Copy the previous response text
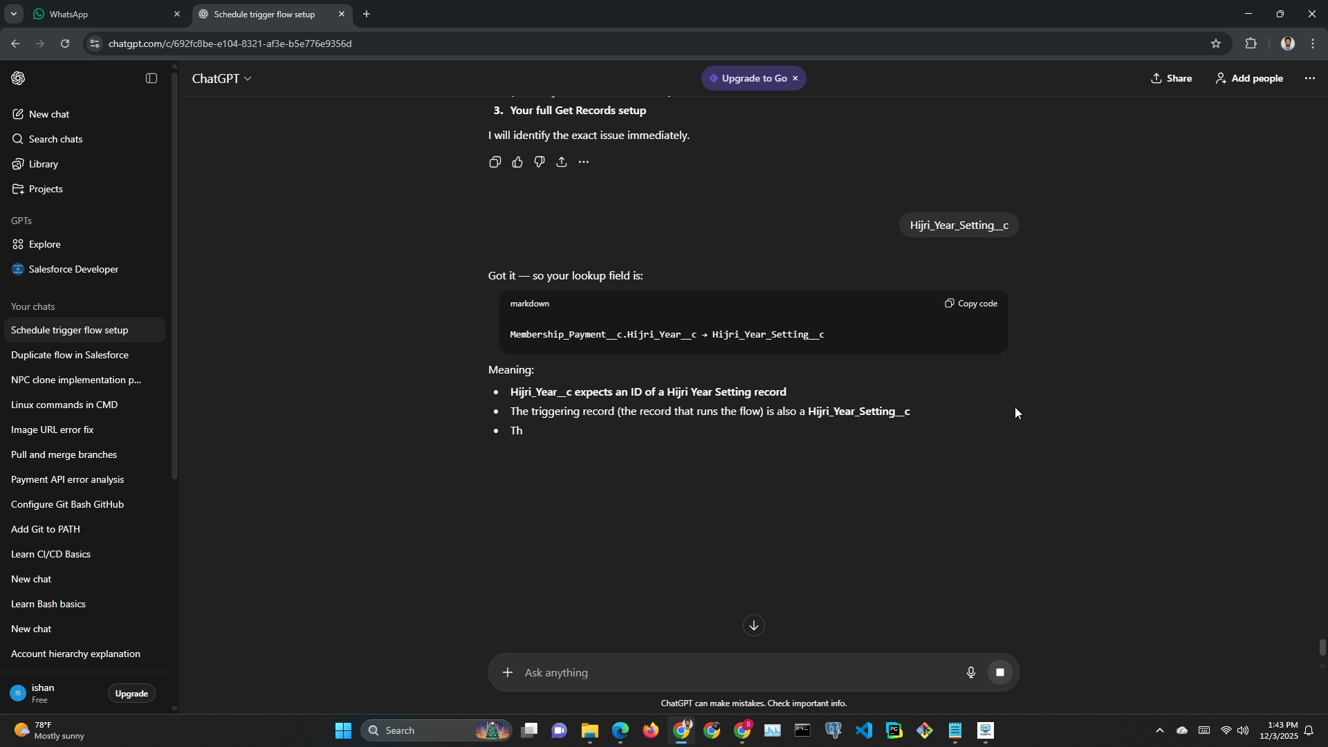 pyautogui.click(x=495, y=163)
